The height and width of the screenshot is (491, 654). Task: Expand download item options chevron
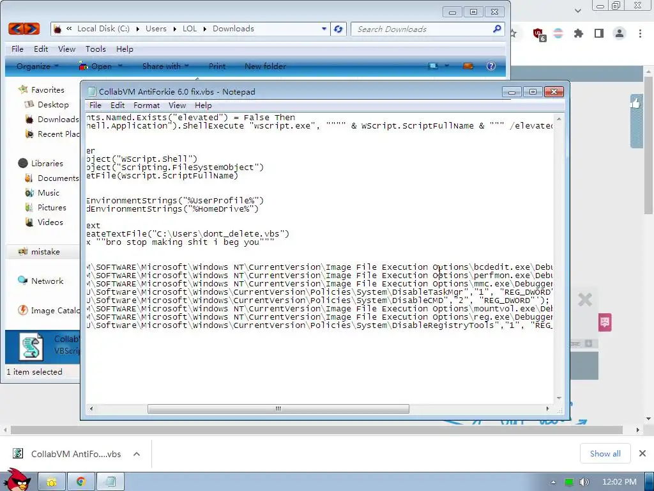[x=137, y=454]
